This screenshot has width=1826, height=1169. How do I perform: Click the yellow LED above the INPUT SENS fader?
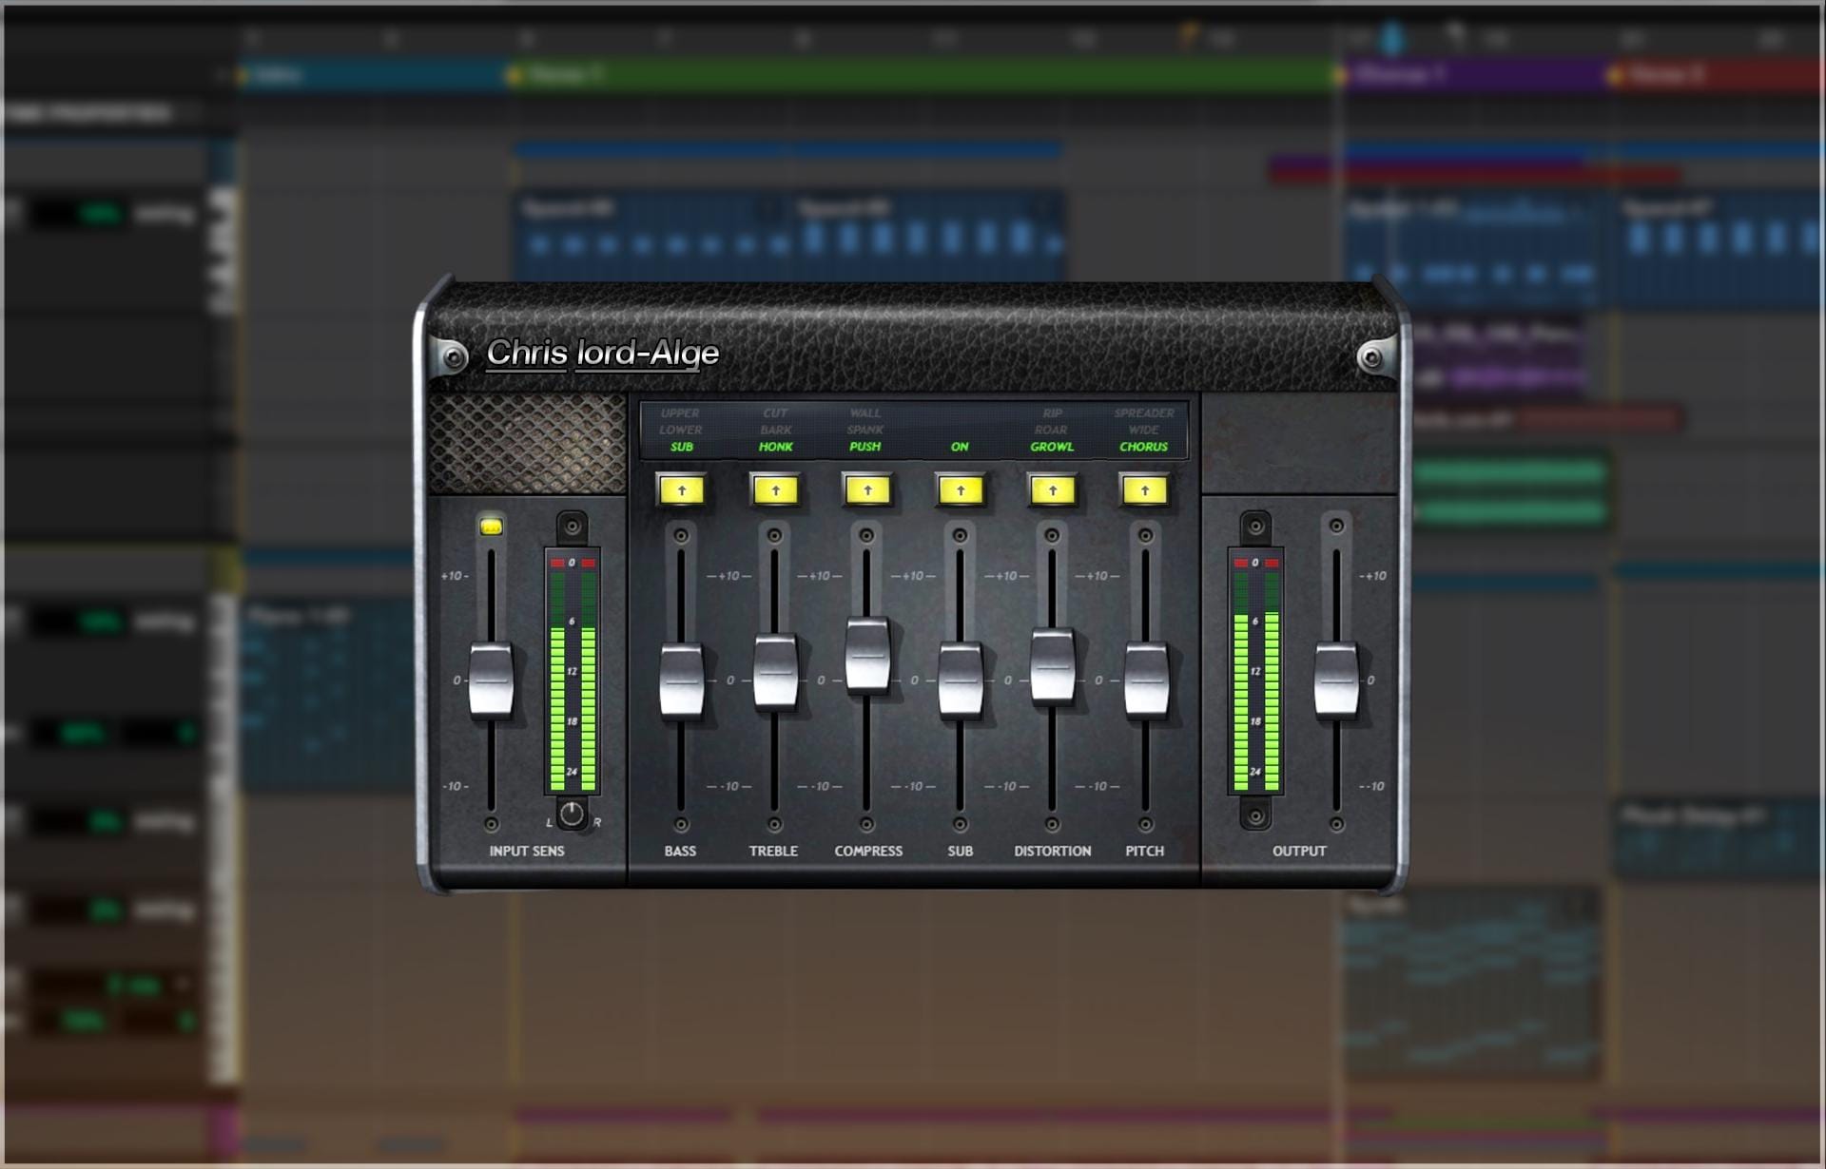click(x=491, y=526)
